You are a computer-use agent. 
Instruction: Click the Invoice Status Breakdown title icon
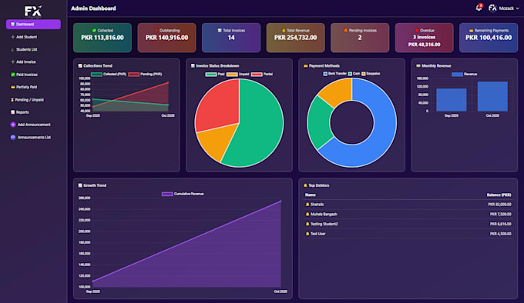pyautogui.click(x=193, y=66)
